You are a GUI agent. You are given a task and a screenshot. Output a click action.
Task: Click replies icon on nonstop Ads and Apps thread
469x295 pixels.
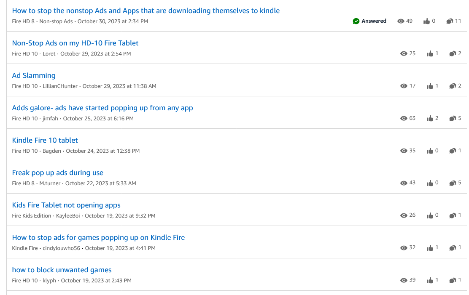[x=450, y=21]
